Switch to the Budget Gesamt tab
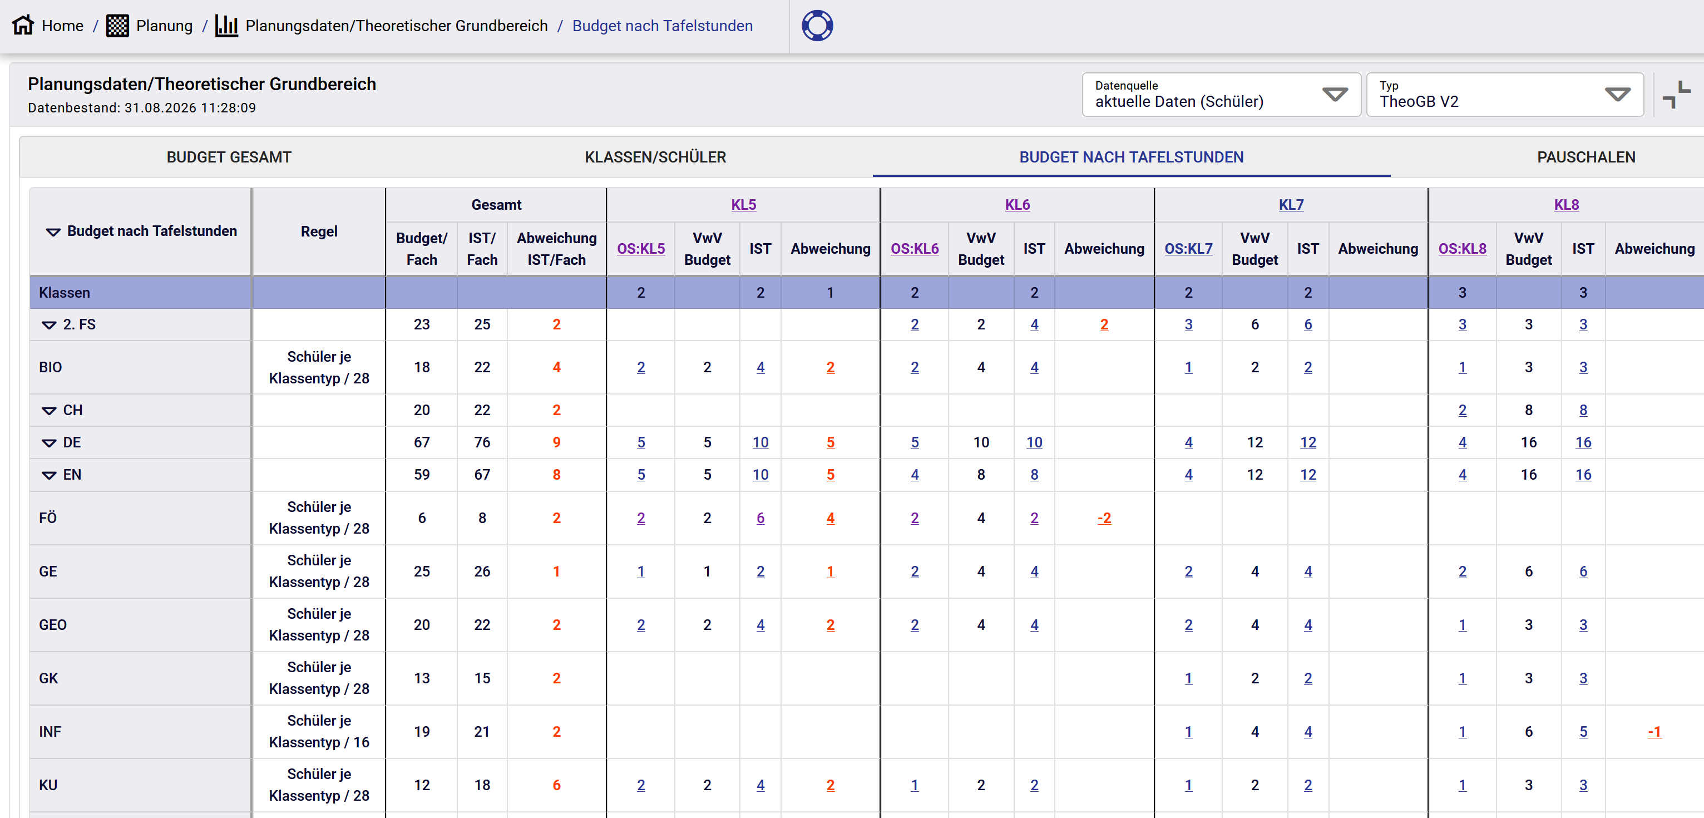Viewport: 1704px width, 818px height. point(229,157)
